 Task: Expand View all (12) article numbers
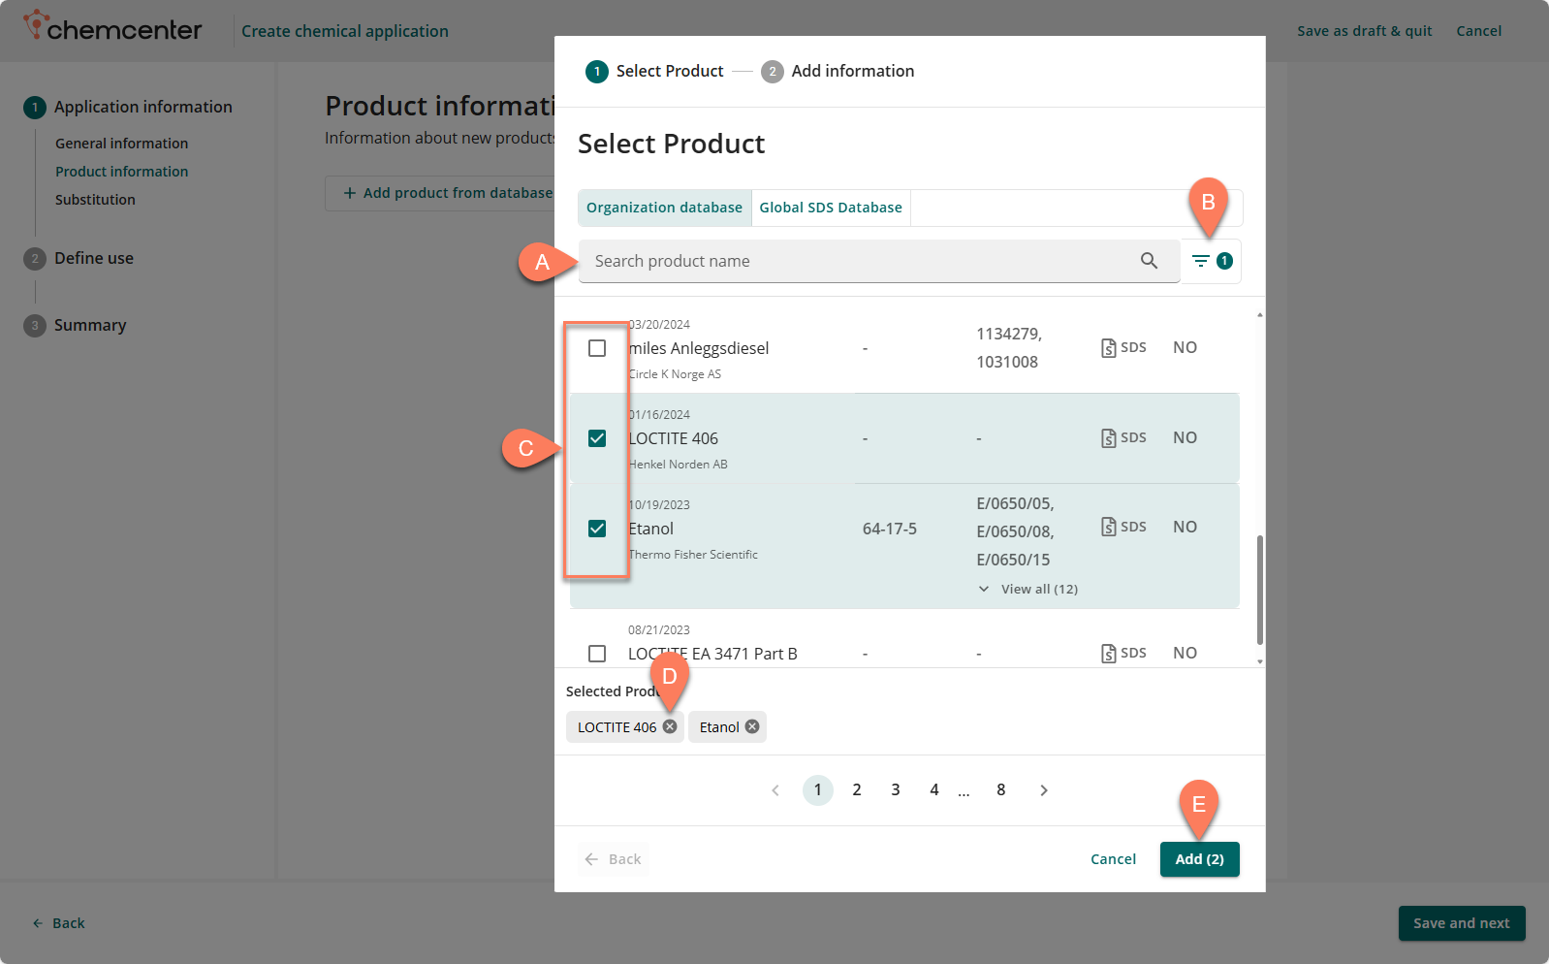[x=1028, y=590]
